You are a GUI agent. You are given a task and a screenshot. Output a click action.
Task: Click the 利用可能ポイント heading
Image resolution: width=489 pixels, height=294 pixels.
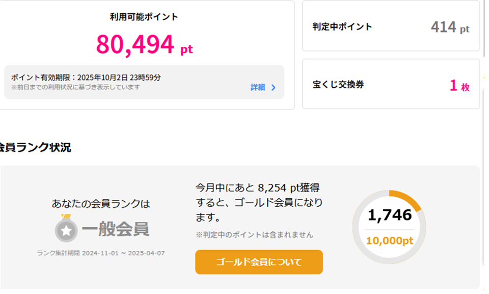point(144,16)
